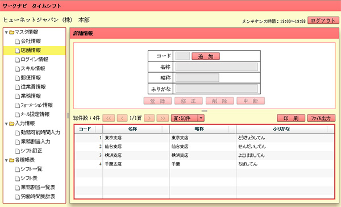Viewport: 341px width, 207px height.
Task: Click the 削除 button
Action: pyautogui.click(x=219, y=101)
